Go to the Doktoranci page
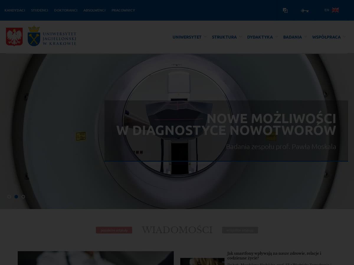Viewport: 354px width, 265px height. point(66,10)
